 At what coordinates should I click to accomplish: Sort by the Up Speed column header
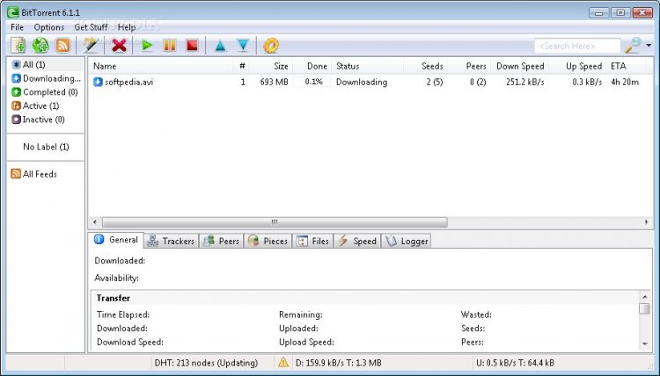click(577, 67)
